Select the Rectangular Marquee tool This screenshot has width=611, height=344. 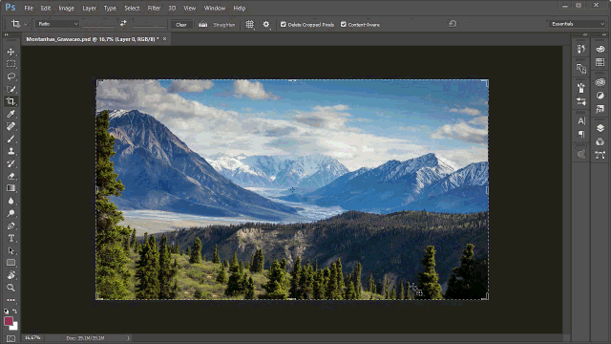pos(11,64)
